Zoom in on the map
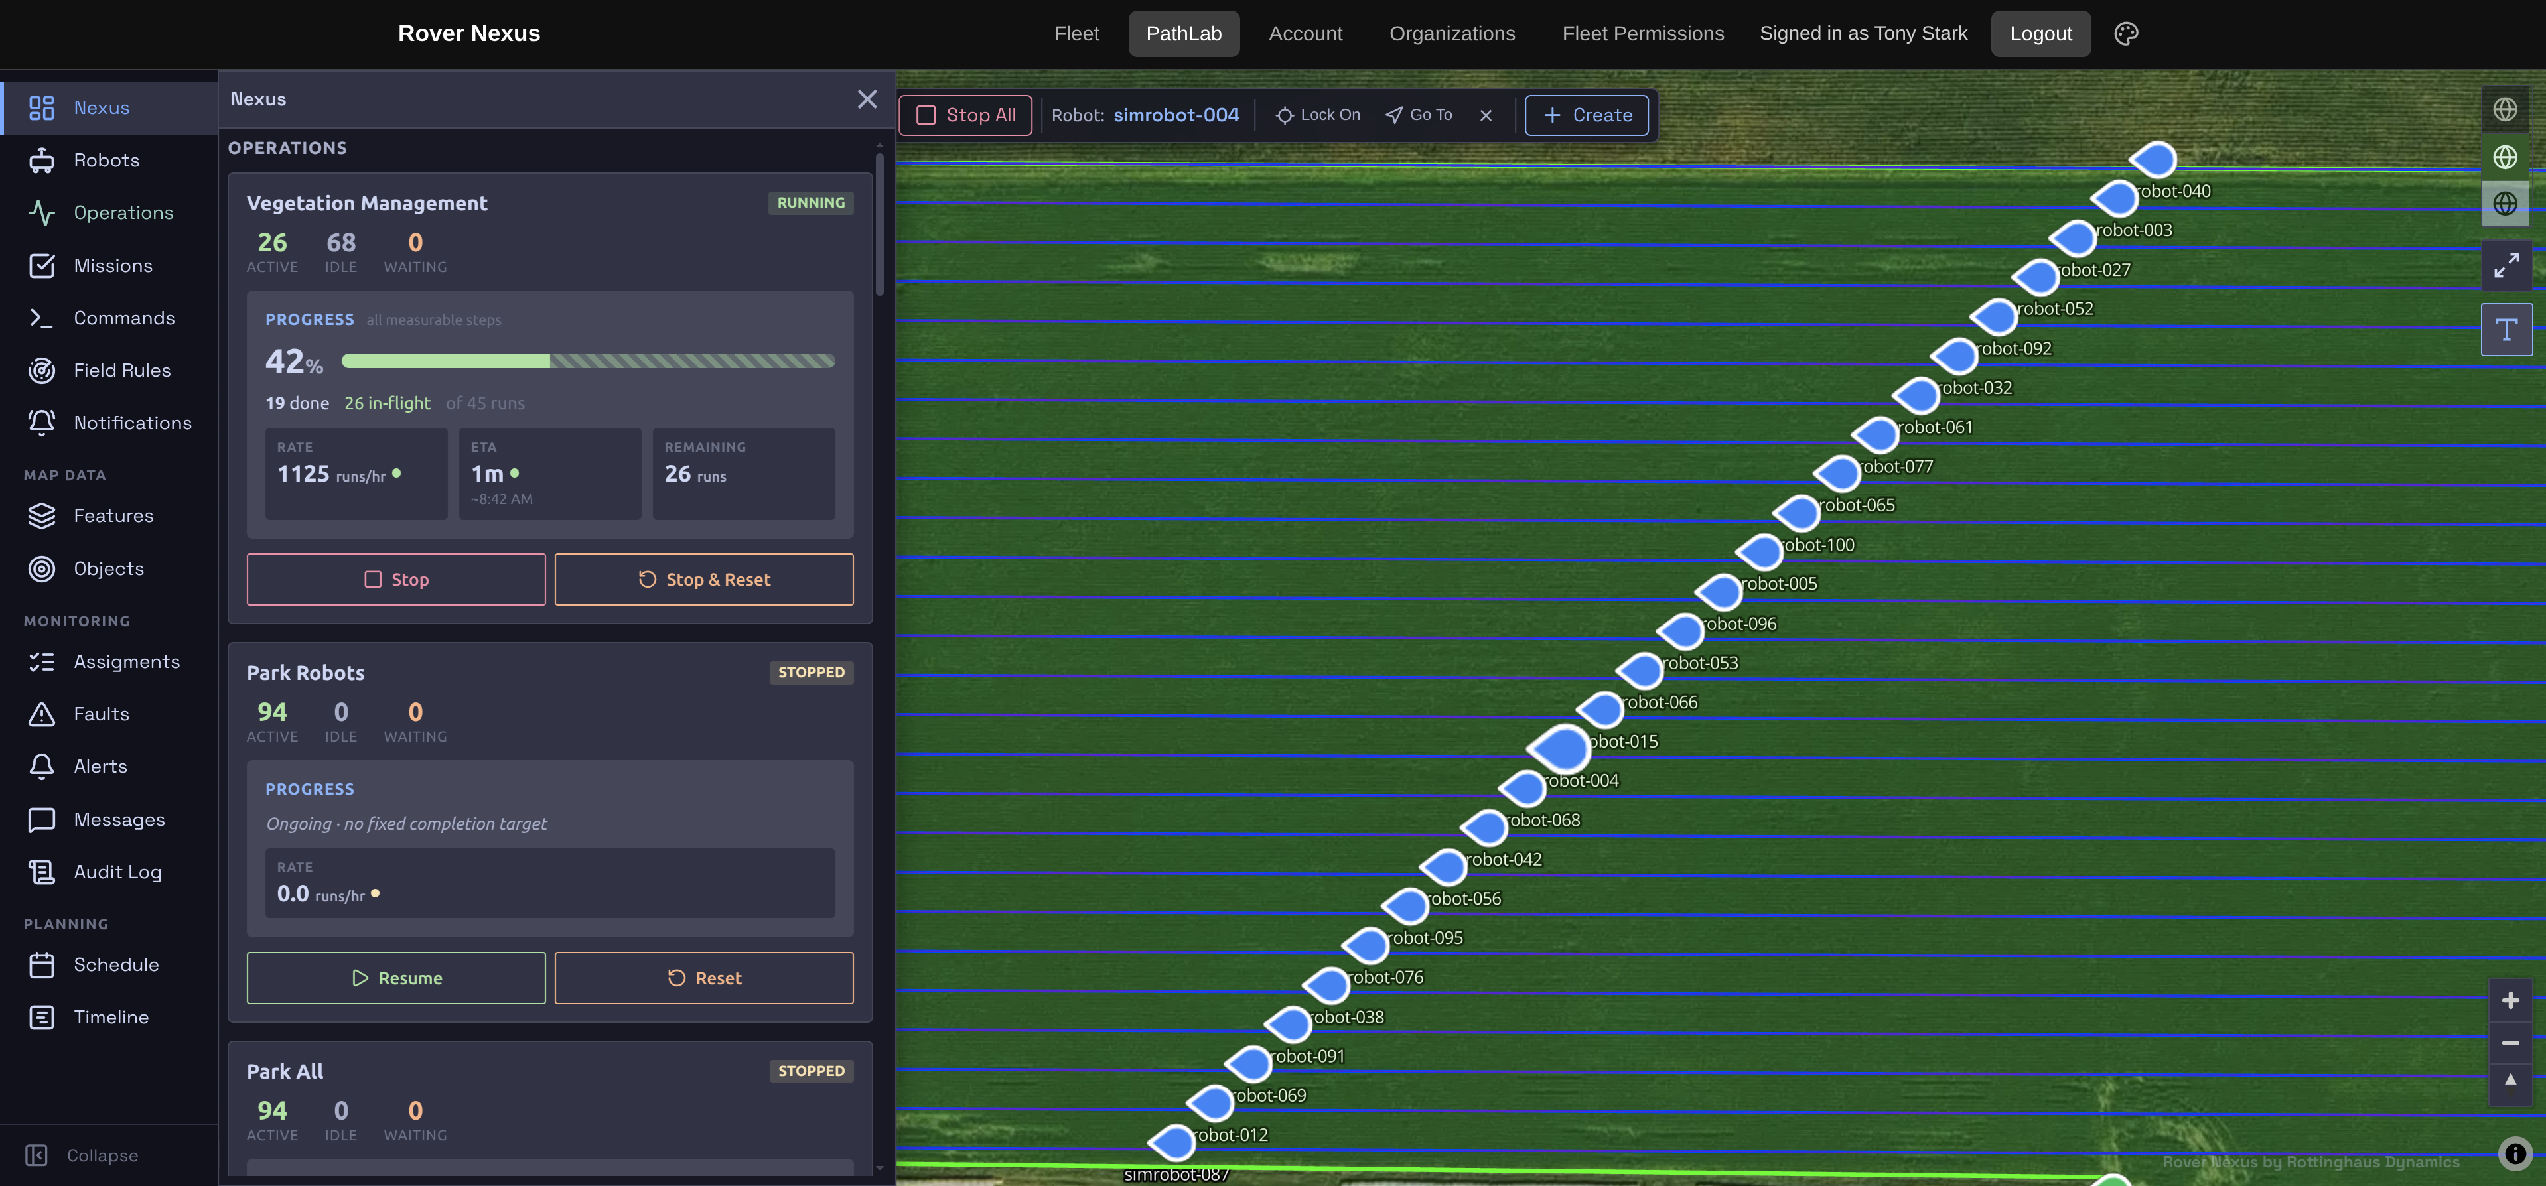The height and width of the screenshot is (1186, 2546). click(2510, 1000)
